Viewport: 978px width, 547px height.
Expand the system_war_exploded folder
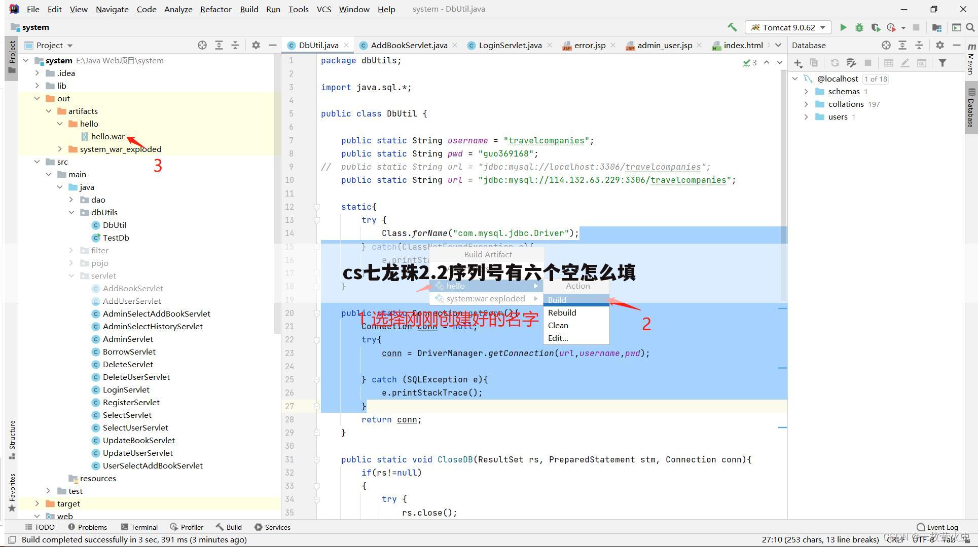coord(60,149)
